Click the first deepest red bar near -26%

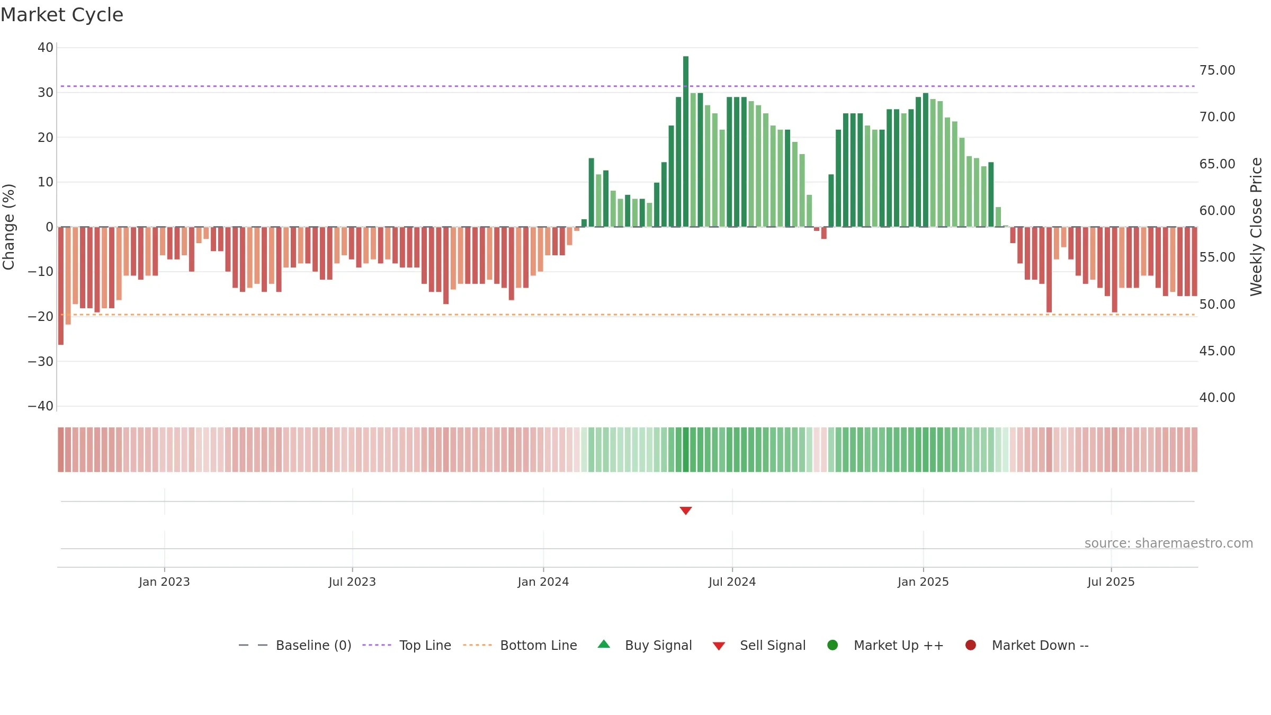(61, 286)
